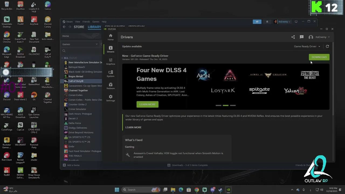
Task: Click Steam forward navigation arrow
Action: click(70, 27)
